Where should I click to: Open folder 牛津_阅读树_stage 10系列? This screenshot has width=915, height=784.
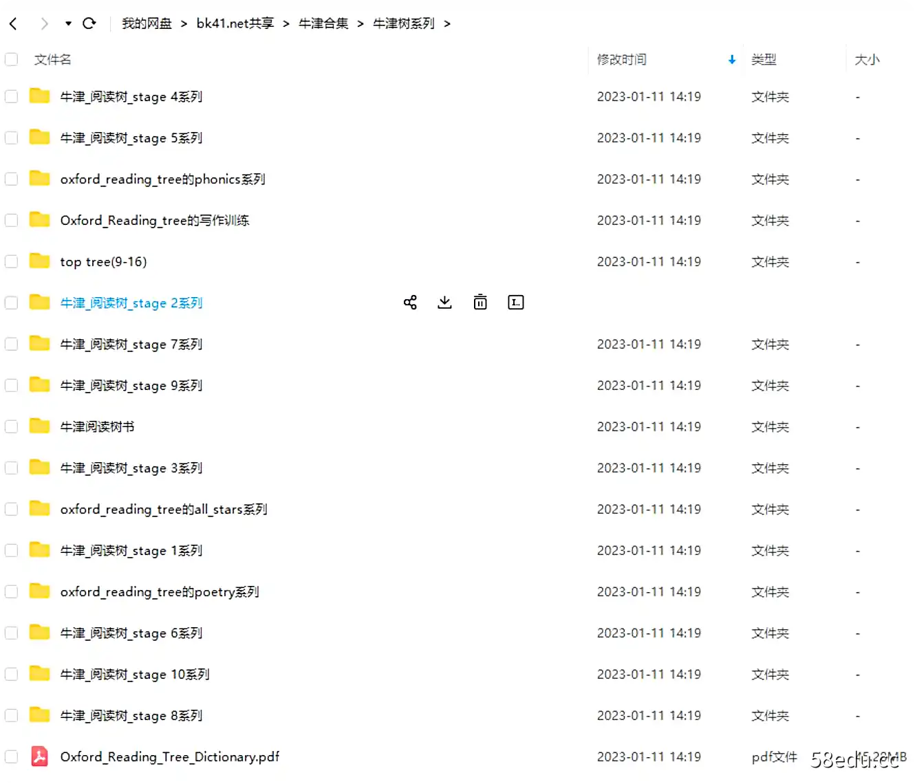[135, 675]
